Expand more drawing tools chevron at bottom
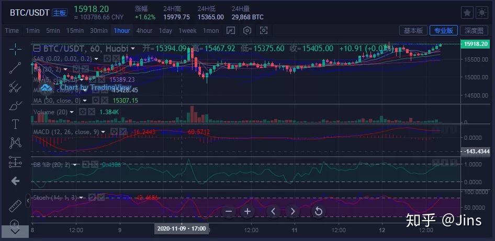 15,232
